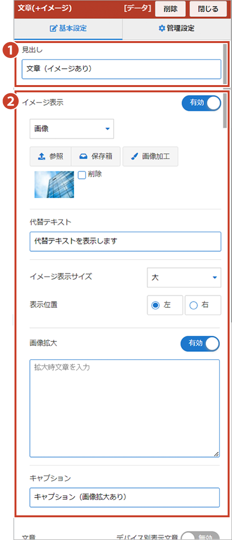Open the 保存箱 storage box
This screenshot has height=540, width=232.
[x=96, y=156]
